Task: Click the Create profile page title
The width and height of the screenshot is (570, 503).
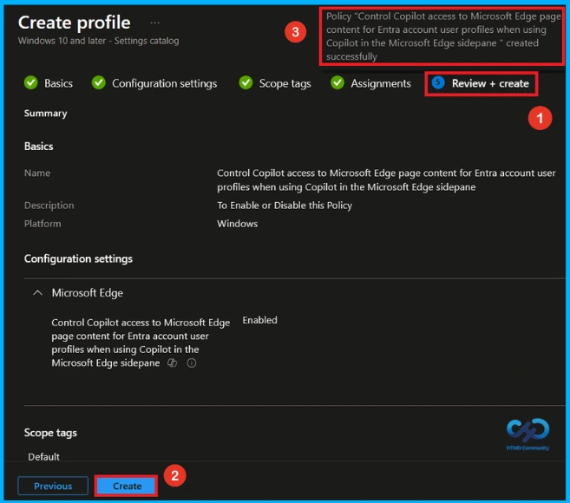Action: coord(74,23)
